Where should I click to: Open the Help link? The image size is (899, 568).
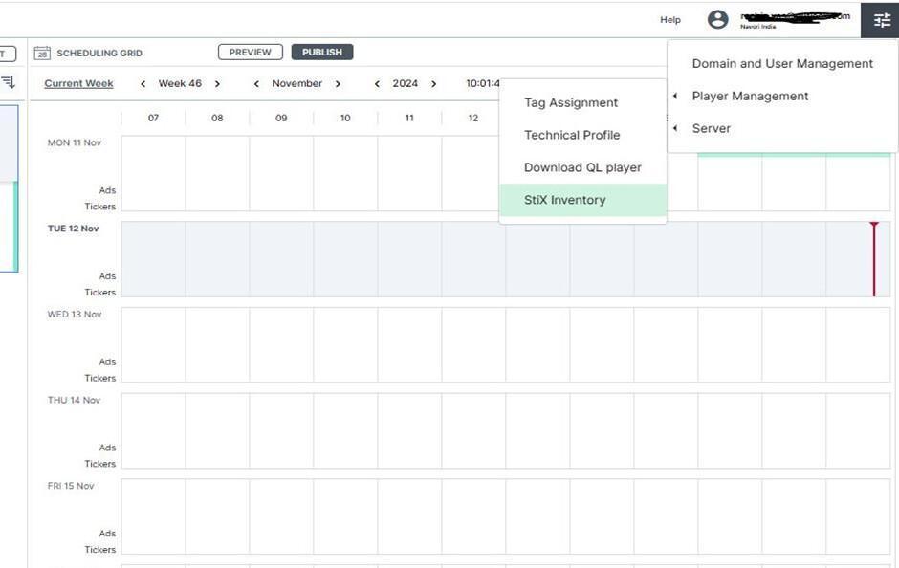pos(670,19)
